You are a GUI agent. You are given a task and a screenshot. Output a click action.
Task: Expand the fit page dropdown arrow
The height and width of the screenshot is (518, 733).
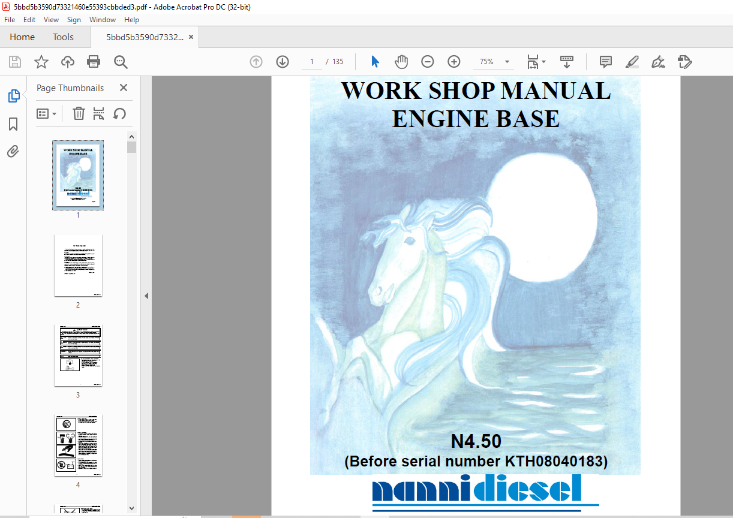(x=543, y=62)
